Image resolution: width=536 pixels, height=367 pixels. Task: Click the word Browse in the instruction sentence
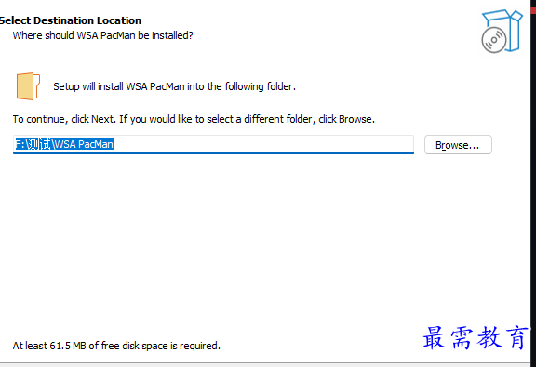pyautogui.click(x=355, y=119)
